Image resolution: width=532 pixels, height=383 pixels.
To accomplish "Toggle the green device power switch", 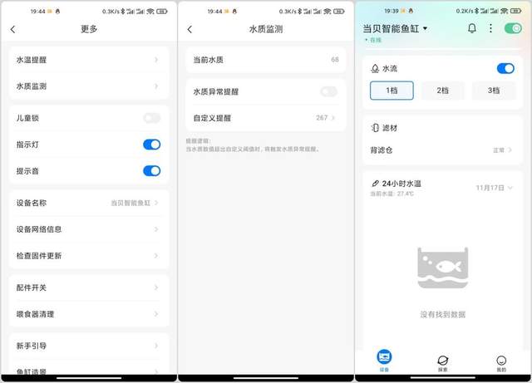I will [513, 28].
